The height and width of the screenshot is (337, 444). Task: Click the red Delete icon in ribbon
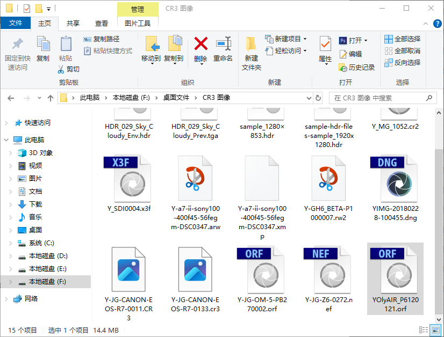point(200,45)
